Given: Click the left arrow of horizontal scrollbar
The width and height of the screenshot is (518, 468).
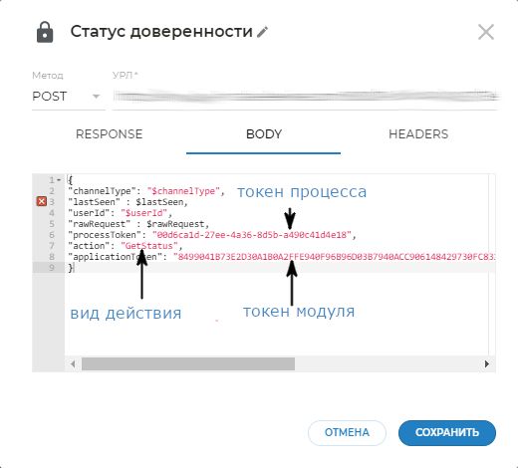Looking at the screenshot, I should click(73, 363).
